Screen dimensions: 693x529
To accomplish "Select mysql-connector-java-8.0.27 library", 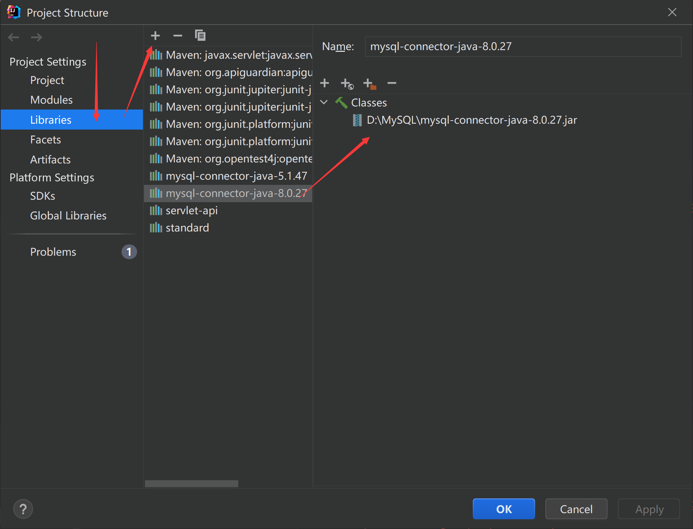I will 228,193.
